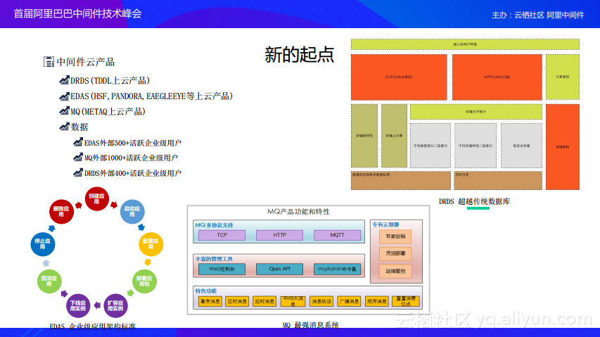Click the green arrow between 部署应用包 and 扩容应用实例
The width and height of the screenshot is (600, 337).
click(131, 293)
